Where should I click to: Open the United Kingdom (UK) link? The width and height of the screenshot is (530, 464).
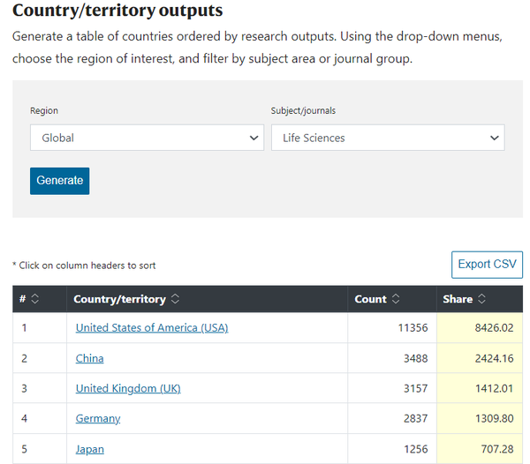128,388
